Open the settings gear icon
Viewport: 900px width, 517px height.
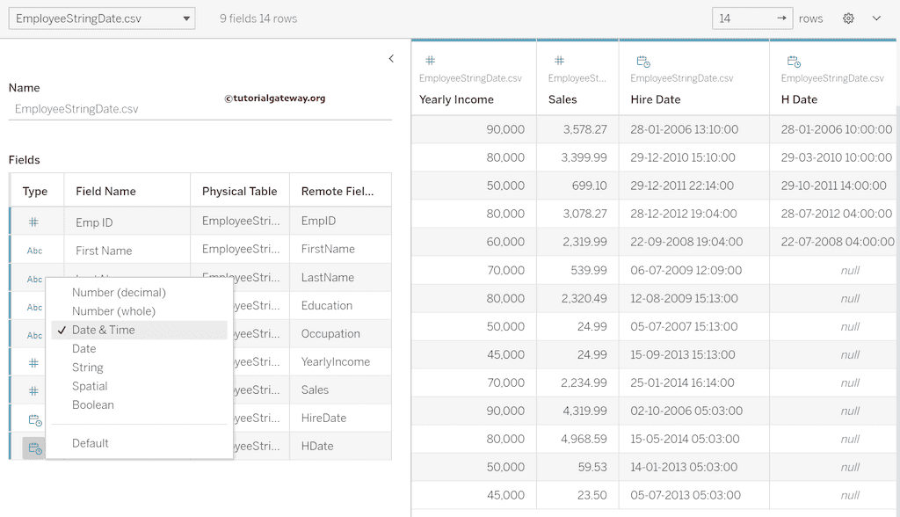tap(848, 18)
